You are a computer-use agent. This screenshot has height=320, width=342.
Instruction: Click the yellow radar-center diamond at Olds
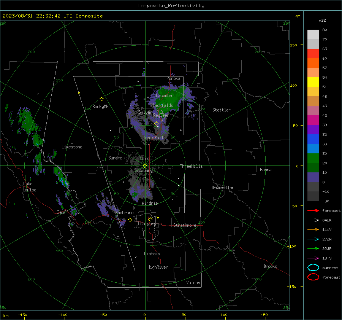[145, 166]
